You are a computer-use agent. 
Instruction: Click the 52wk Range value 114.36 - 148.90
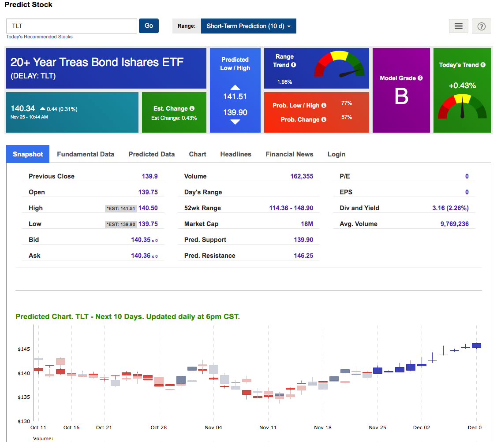[x=291, y=208]
